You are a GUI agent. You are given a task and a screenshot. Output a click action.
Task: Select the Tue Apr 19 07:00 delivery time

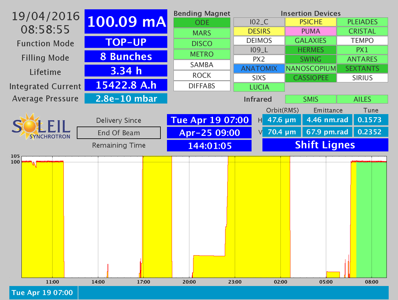209,120
